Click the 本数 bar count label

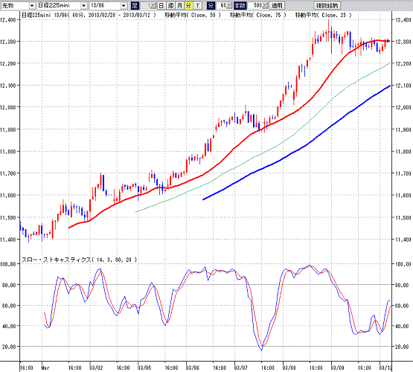[240, 5]
